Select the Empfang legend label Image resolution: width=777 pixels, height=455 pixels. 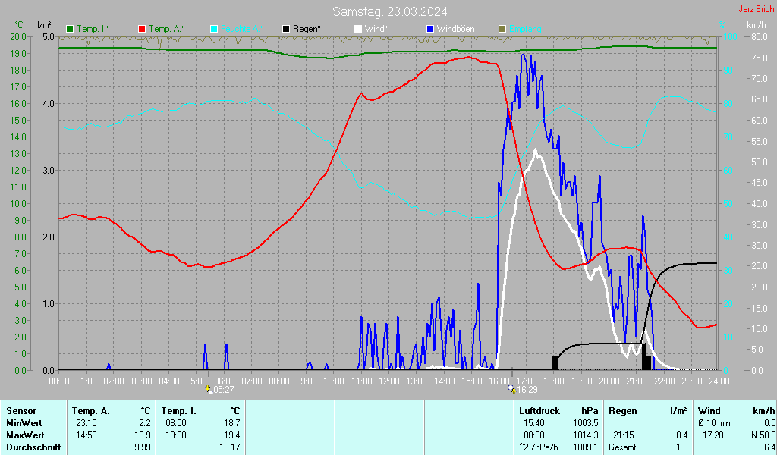pos(525,29)
